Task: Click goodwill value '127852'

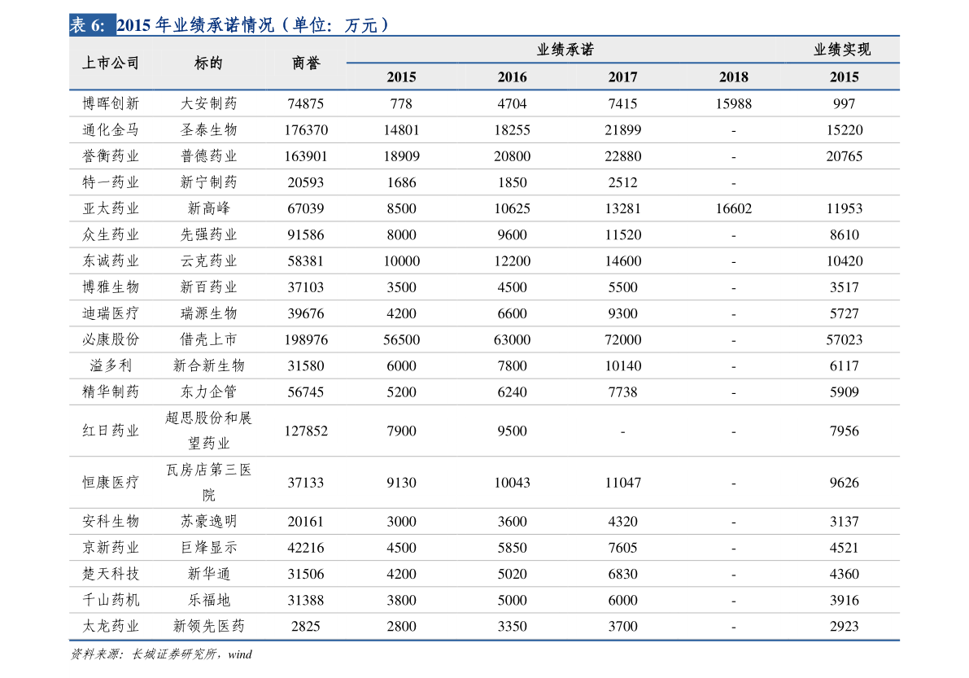Action: pyautogui.click(x=306, y=431)
